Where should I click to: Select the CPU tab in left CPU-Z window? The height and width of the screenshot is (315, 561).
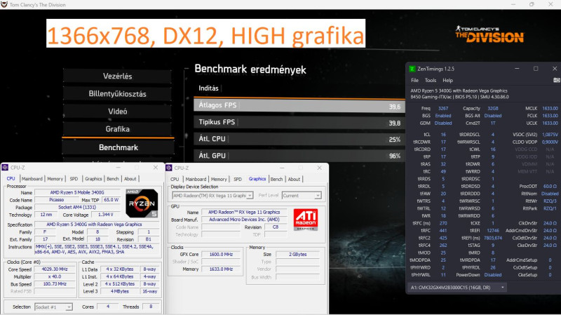11,179
